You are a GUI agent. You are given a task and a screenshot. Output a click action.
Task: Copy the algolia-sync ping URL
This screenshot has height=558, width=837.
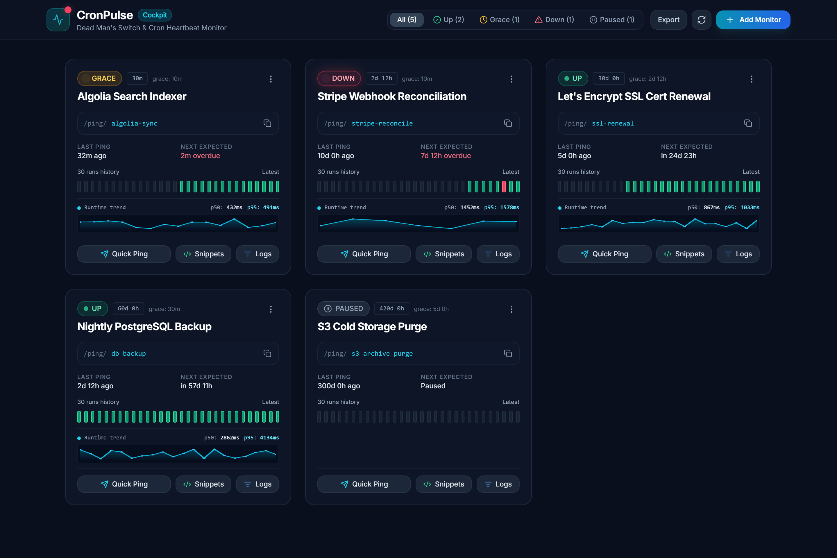click(267, 123)
